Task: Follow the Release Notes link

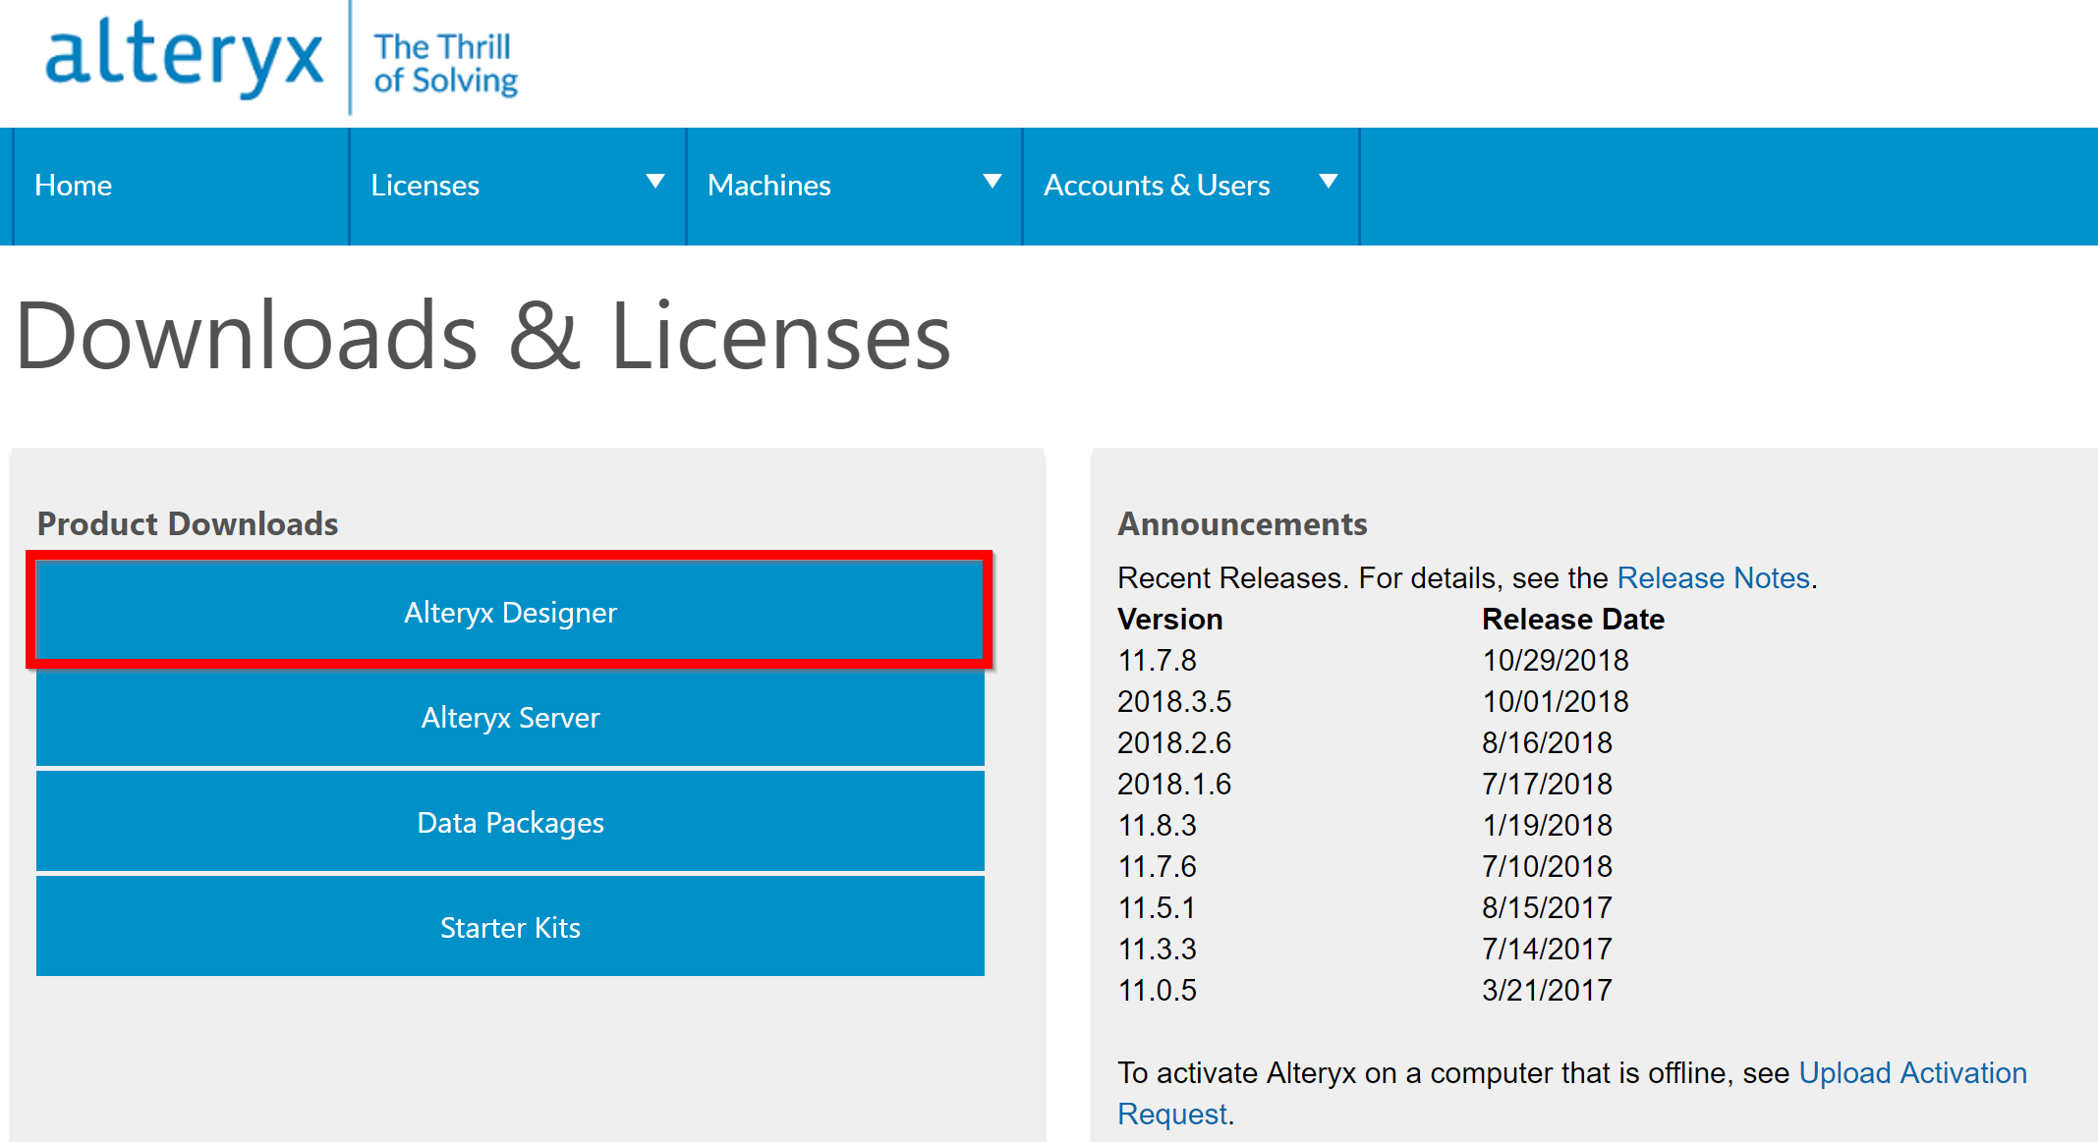Action: click(x=1713, y=577)
